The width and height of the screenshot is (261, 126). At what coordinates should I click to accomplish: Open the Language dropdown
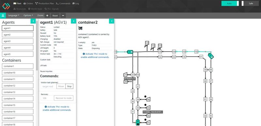pyautogui.click(x=13, y=15)
